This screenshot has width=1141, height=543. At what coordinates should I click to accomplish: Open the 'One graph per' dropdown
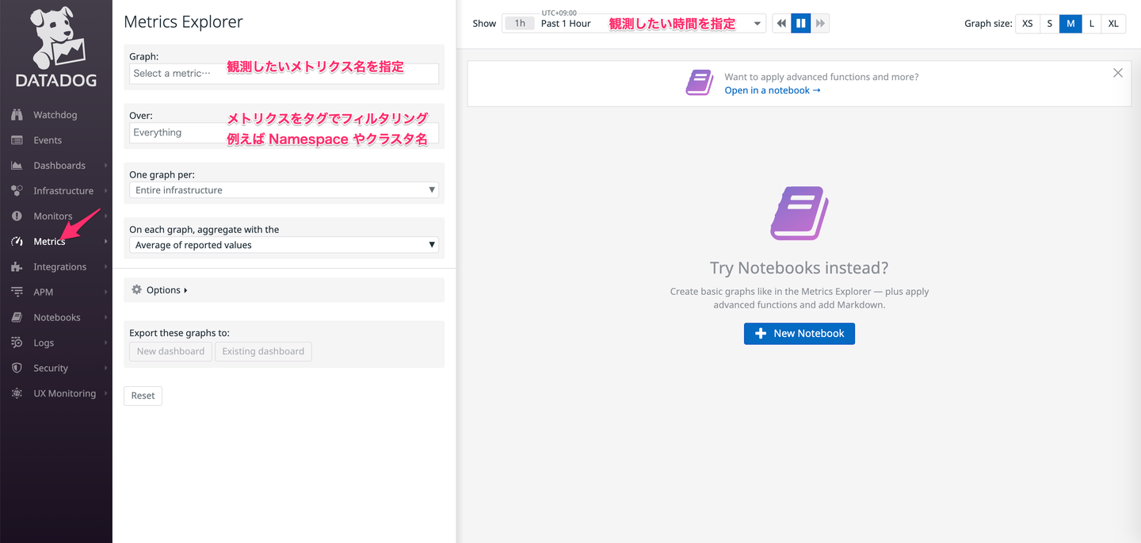coord(284,190)
